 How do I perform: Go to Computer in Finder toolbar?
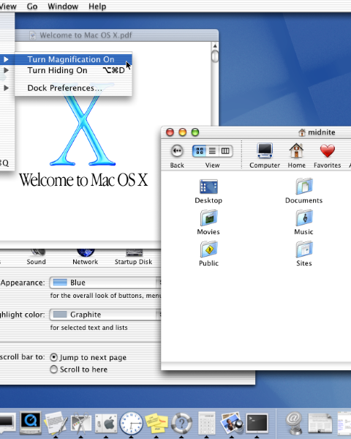[x=265, y=155]
